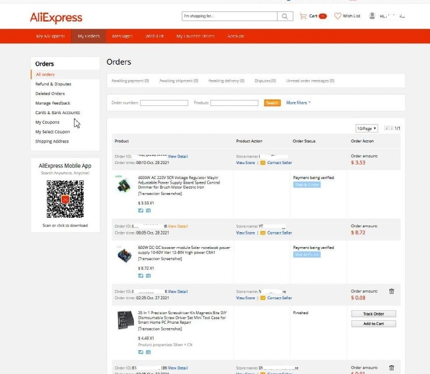The width and height of the screenshot is (430, 374).
Task: Click second small icon under $4.49 X1
Action: 148,352
